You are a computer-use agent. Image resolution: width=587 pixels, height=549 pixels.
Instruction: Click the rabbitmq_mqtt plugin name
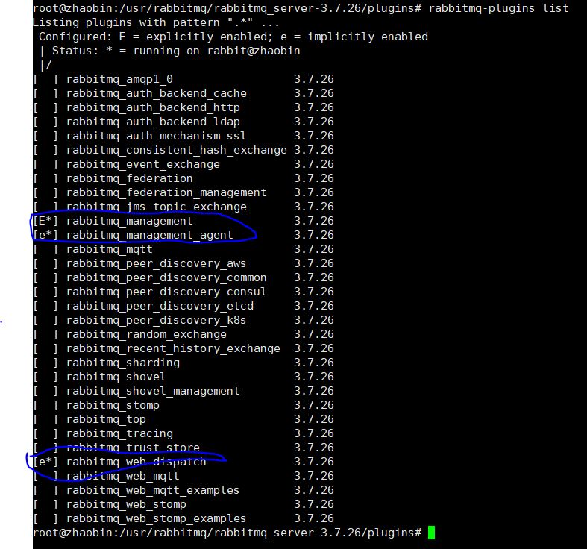click(x=110, y=249)
